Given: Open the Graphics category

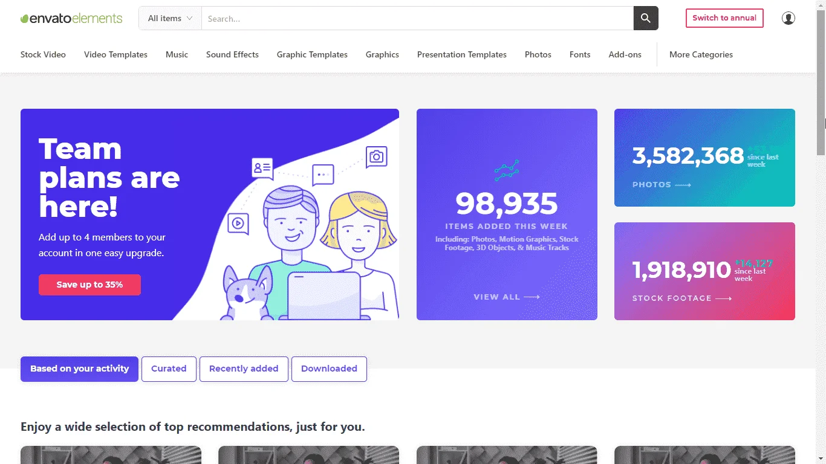Looking at the screenshot, I should pos(382,54).
